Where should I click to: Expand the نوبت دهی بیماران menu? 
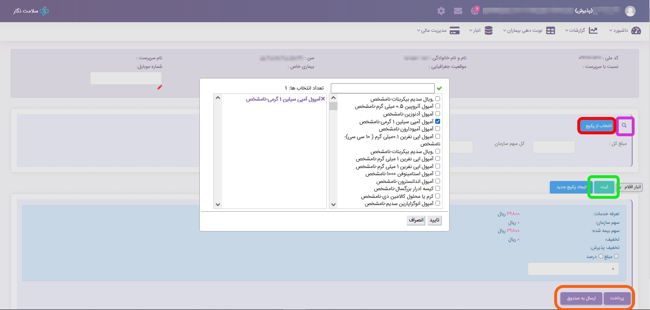tap(529, 30)
